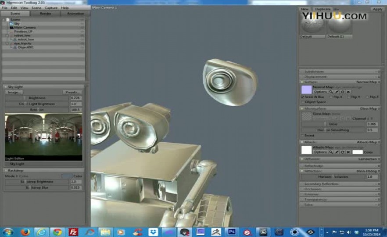This screenshot has width=387, height=237.
Task: Search for an Albedo Map file
Action: point(331,152)
